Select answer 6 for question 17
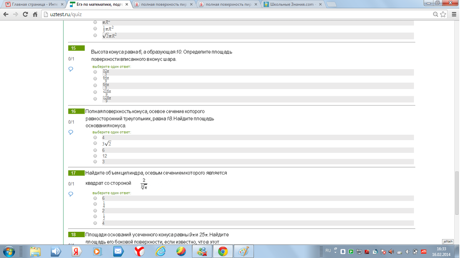 [95, 198]
